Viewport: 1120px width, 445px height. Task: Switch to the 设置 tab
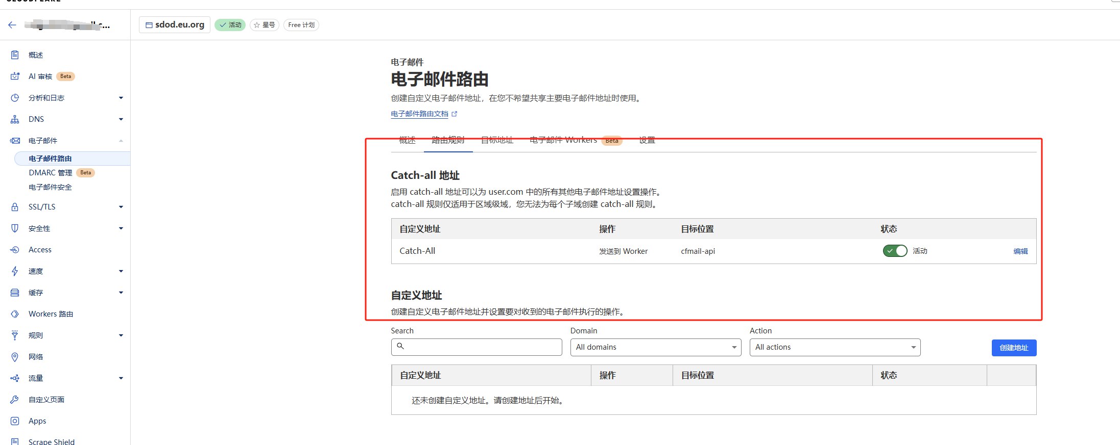coord(647,140)
